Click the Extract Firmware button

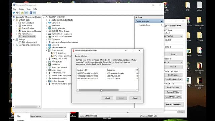pyautogui.click(x=173, y=104)
